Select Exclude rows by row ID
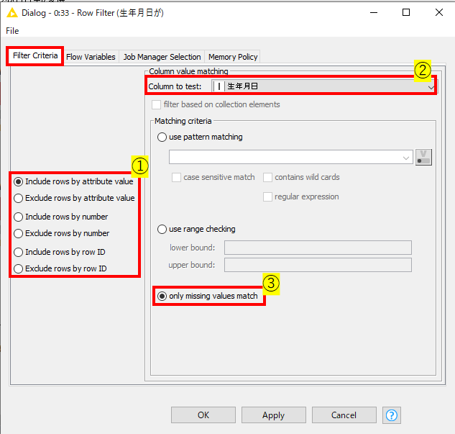 (18, 268)
